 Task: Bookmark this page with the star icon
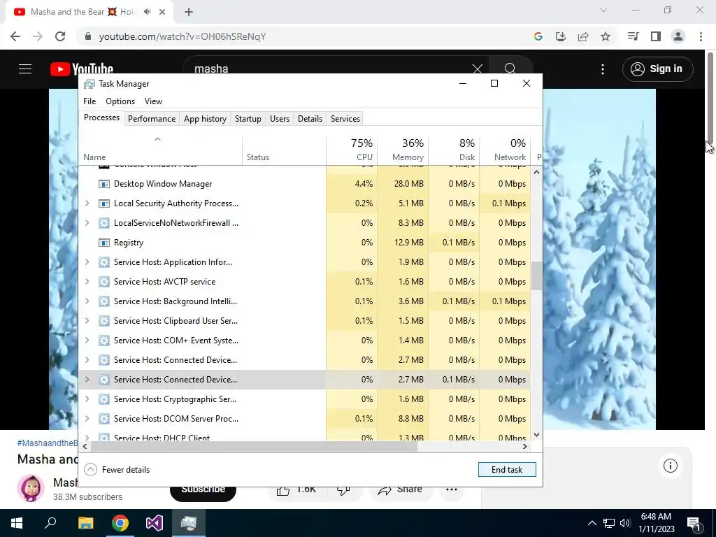click(606, 36)
